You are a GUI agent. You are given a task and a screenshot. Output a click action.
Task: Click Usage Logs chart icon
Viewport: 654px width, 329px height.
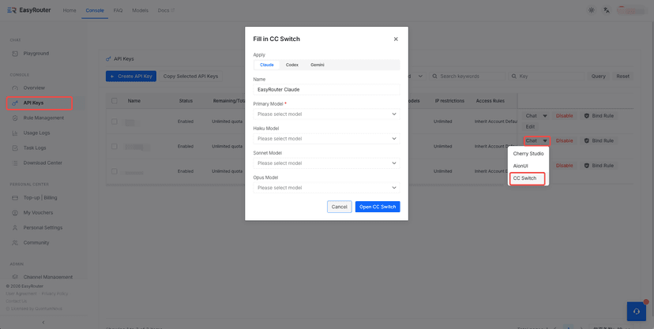(x=15, y=133)
